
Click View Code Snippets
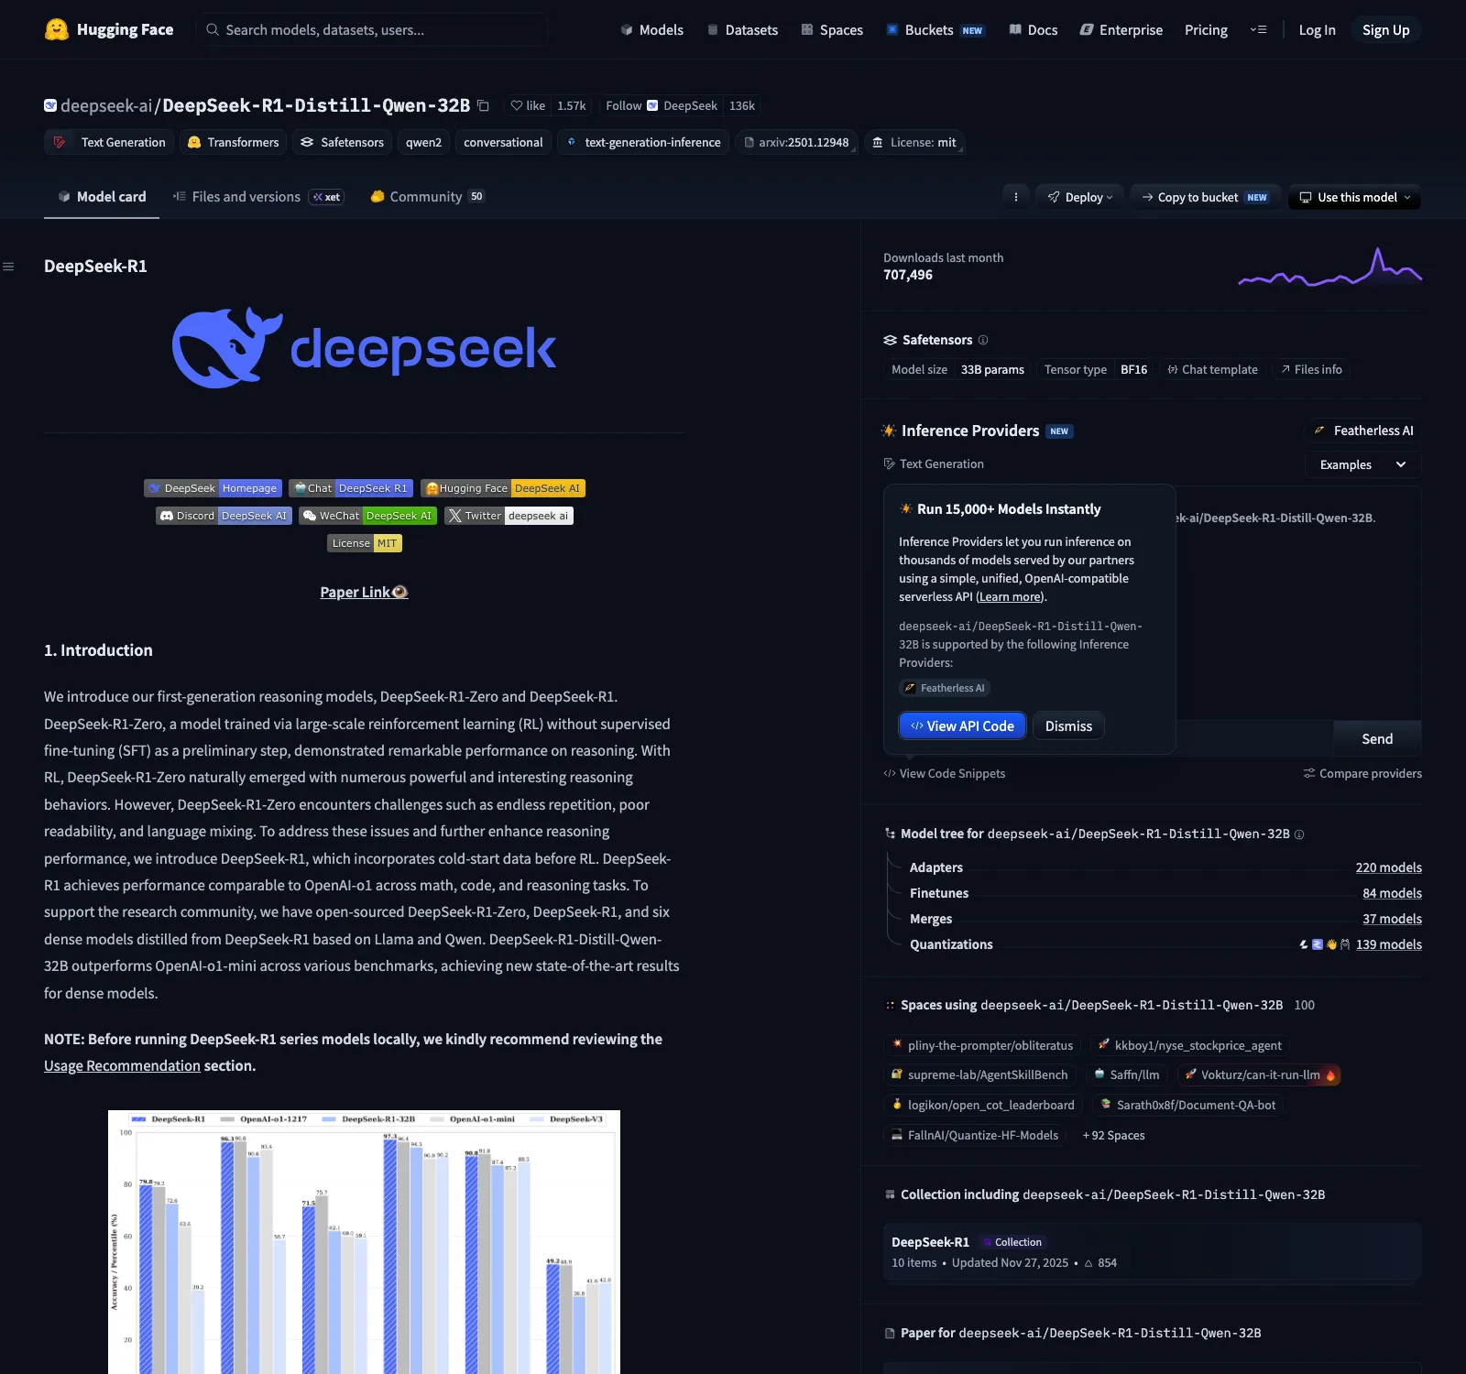944,773
